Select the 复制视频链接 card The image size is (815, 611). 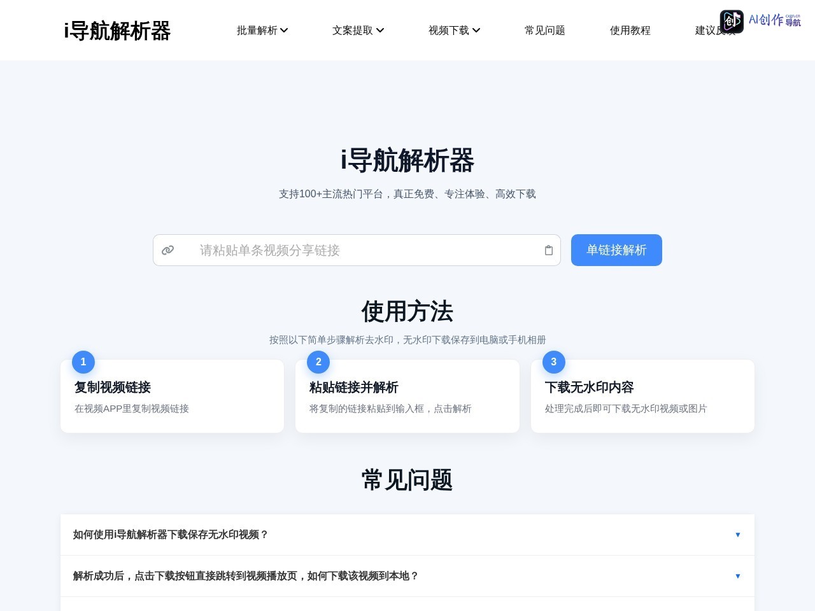click(x=173, y=396)
